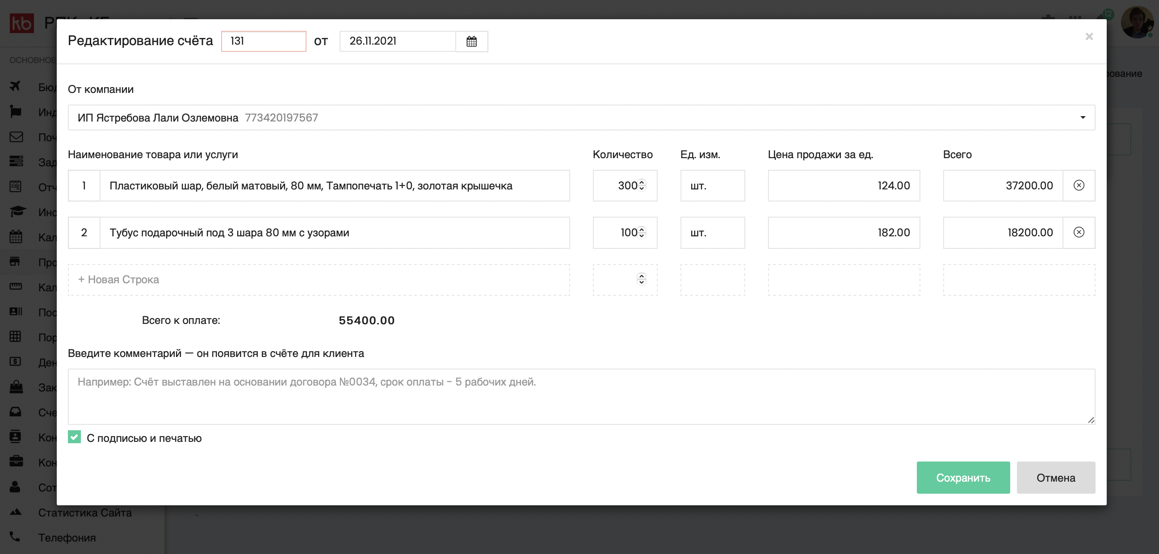Screen dimensions: 1159x554
Task: Close the invoice editing dialog
Action: pos(1089,37)
